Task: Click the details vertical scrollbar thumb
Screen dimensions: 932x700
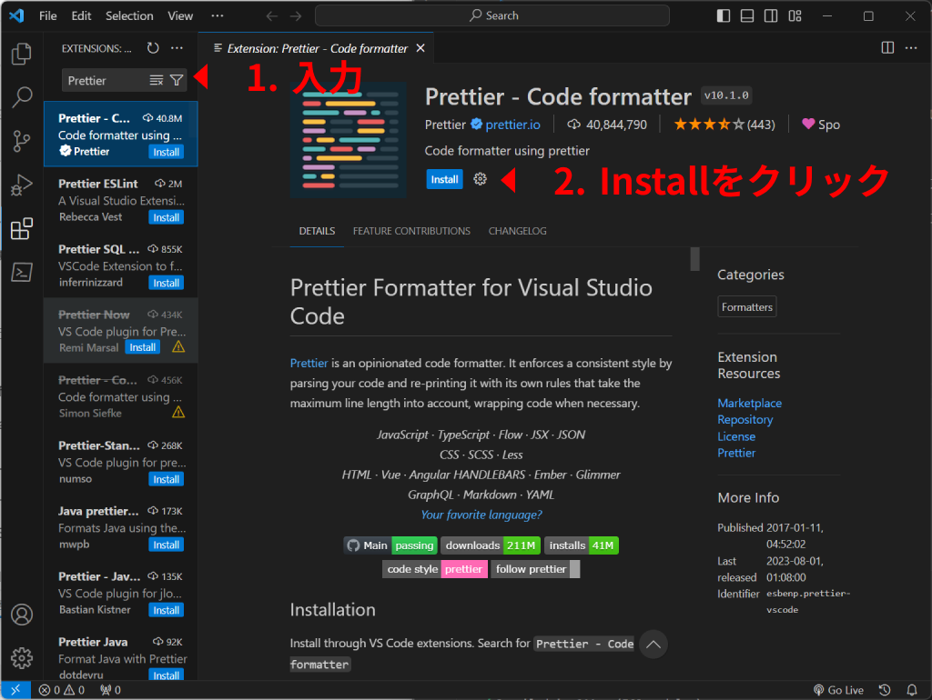Action: [x=694, y=259]
